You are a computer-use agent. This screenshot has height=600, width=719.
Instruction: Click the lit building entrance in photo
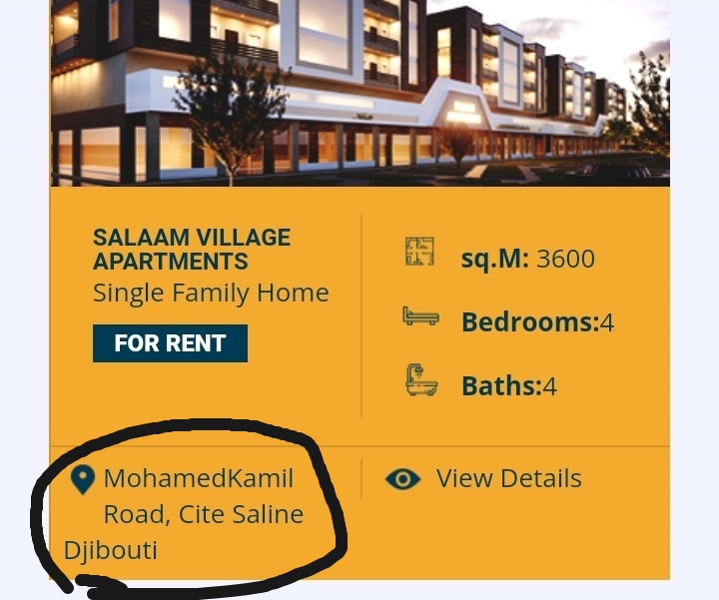click(466, 112)
